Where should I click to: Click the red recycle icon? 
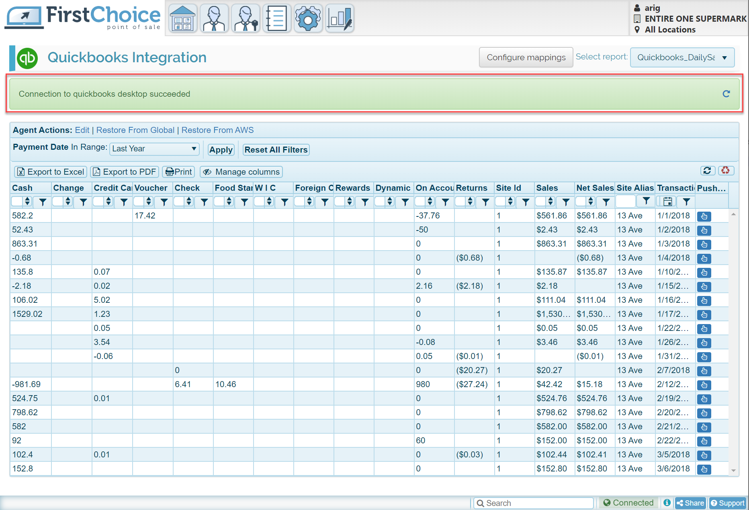click(x=726, y=171)
